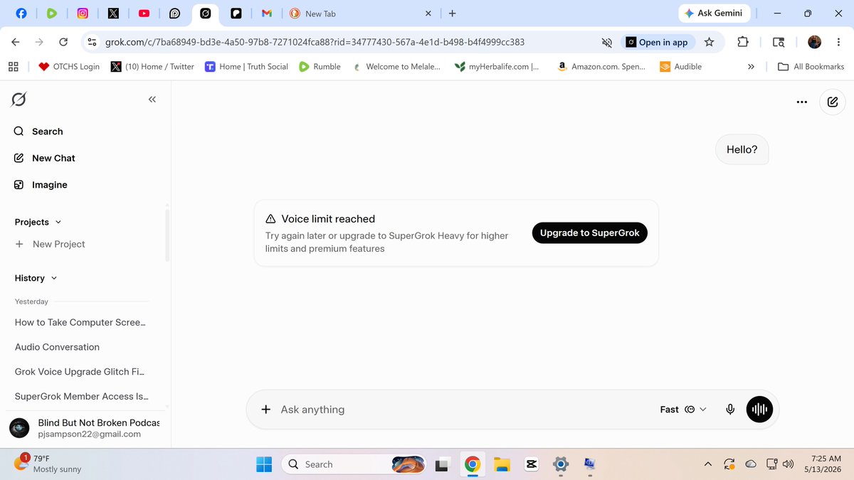
Task: Switch to the Rumble browser tab
Action: 52,14
